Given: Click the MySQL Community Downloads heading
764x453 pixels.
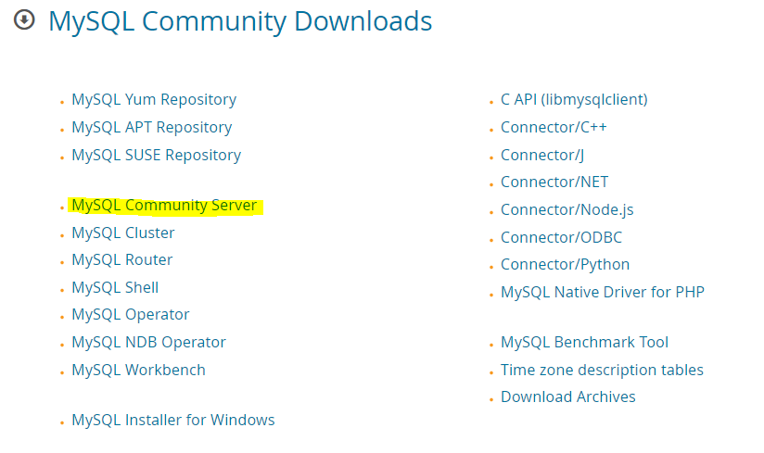Looking at the screenshot, I should point(240,22).
